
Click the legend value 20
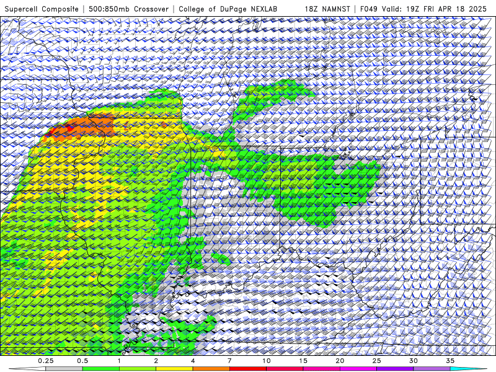coord(340,361)
